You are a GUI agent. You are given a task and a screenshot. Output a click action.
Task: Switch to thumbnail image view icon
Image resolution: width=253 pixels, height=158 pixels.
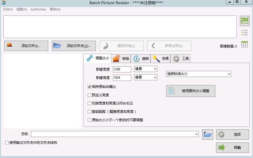pos(245,21)
